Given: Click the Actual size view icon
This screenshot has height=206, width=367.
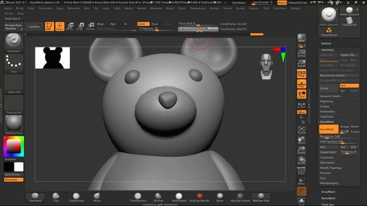Looking at the screenshot, I should [302, 53].
